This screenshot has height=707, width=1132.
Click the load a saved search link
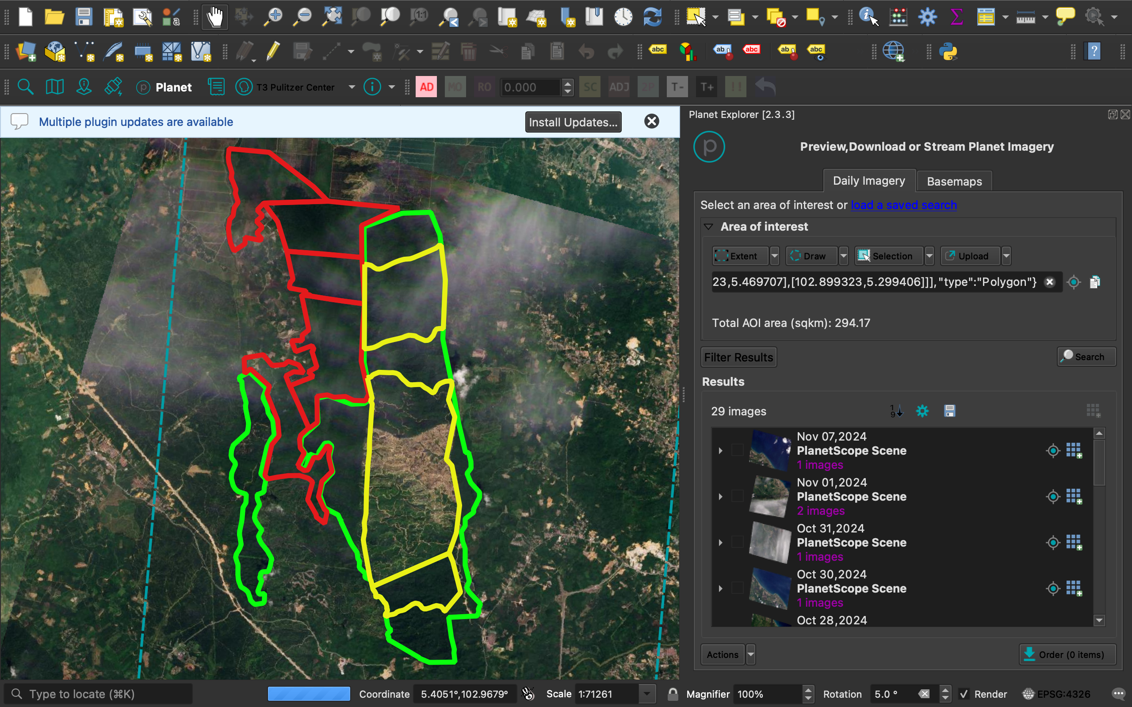click(x=903, y=205)
